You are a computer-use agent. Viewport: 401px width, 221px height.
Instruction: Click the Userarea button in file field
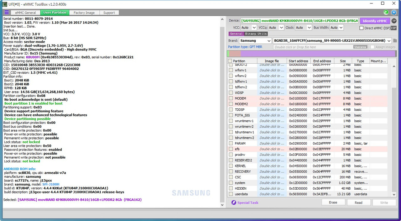coord(360,47)
